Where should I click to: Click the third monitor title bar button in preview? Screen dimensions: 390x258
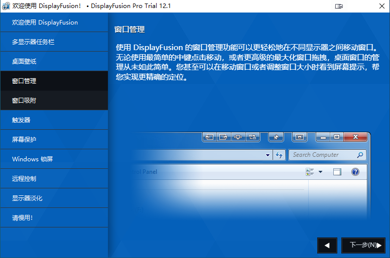tap(238, 137)
